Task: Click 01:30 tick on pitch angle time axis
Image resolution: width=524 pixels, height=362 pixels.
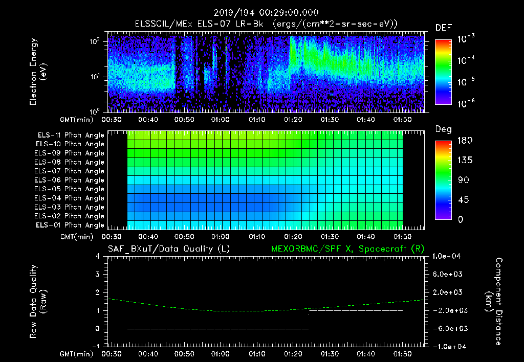Action: pos(330,237)
